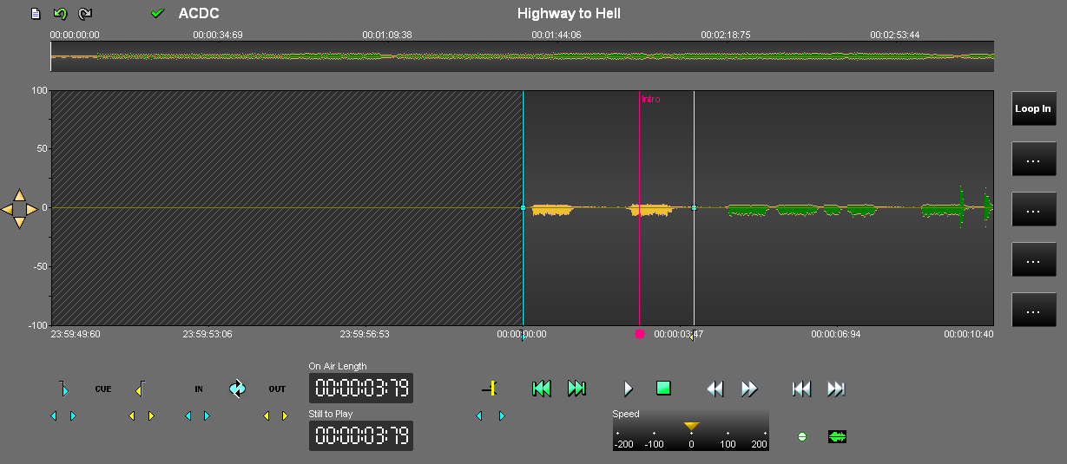Jump to next marker with green skip-forward icon
The width and height of the screenshot is (1067, 464).
576,389
